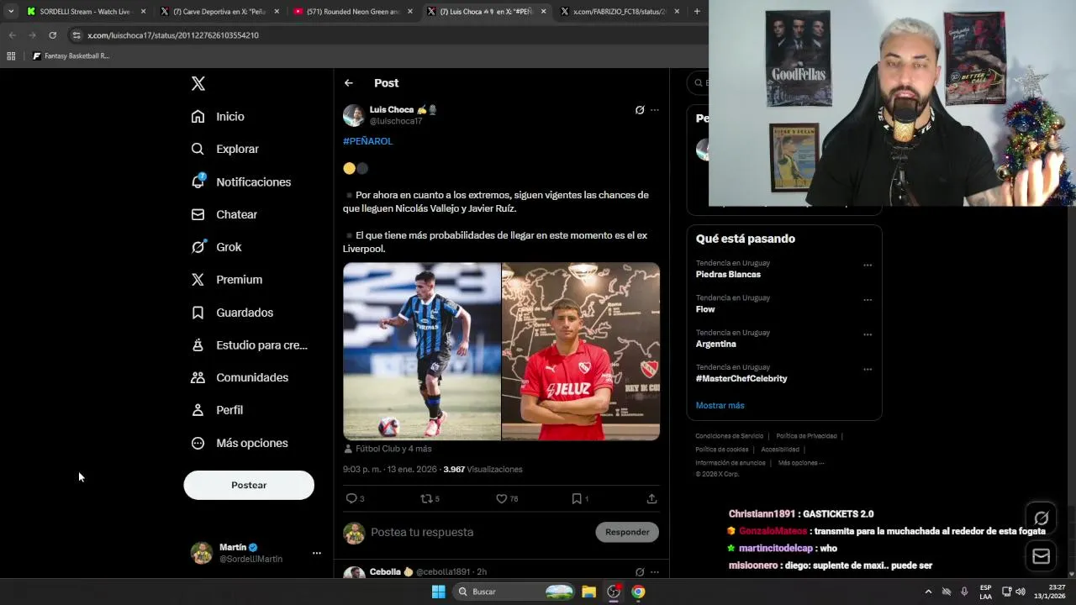Show hidden system tray icons
Screen dimensions: 1076x605
pyautogui.click(x=928, y=592)
